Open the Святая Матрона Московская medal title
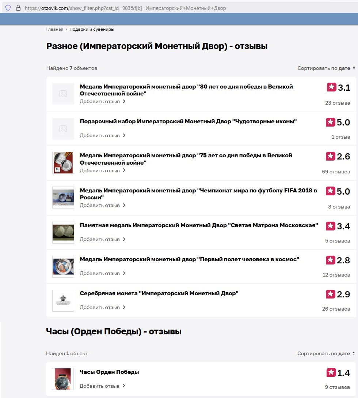Viewport: 358px width, 398px height. point(199,225)
